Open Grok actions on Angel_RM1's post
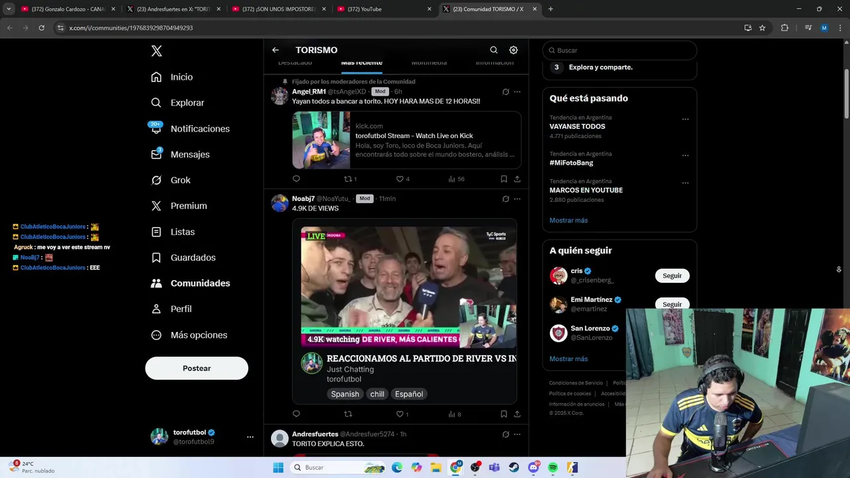Viewport: 850px width, 478px height. point(505,92)
